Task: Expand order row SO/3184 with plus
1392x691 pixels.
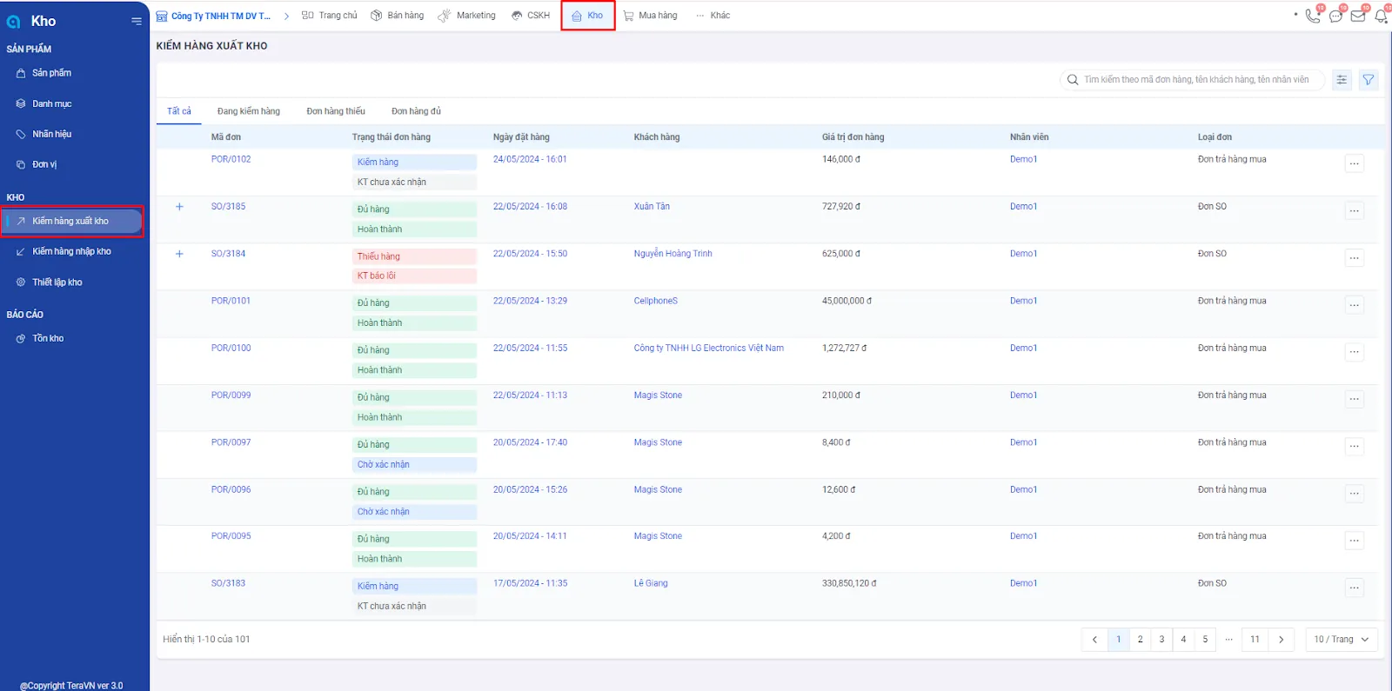Action: (179, 254)
